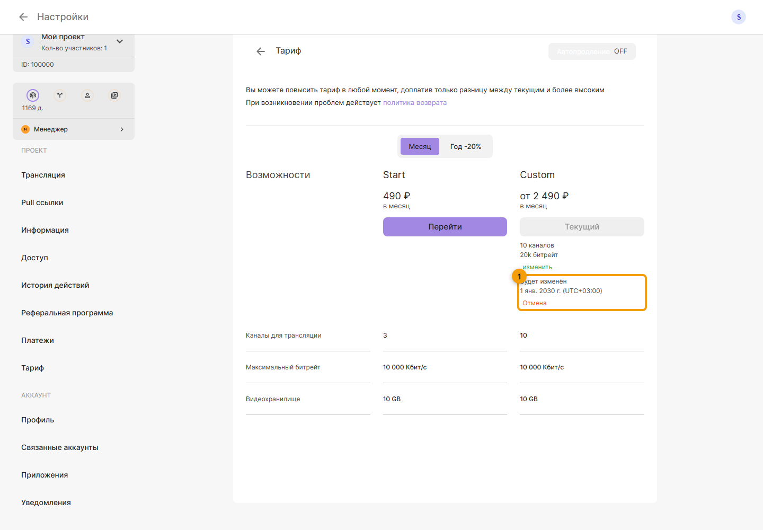
Task: Click the от 2 490 ₽ Custom price
Action: click(x=544, y=196)
